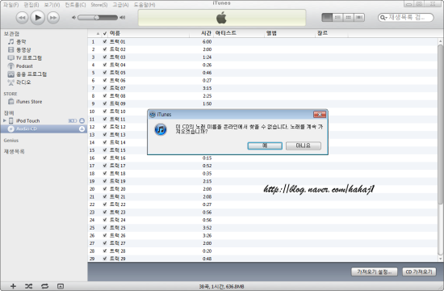Expand the iPod Touch device triangle

pyautogui.click(x=5, y=120)
